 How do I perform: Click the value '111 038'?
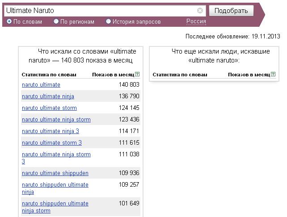pyautogui.click(x=129, y=154)
